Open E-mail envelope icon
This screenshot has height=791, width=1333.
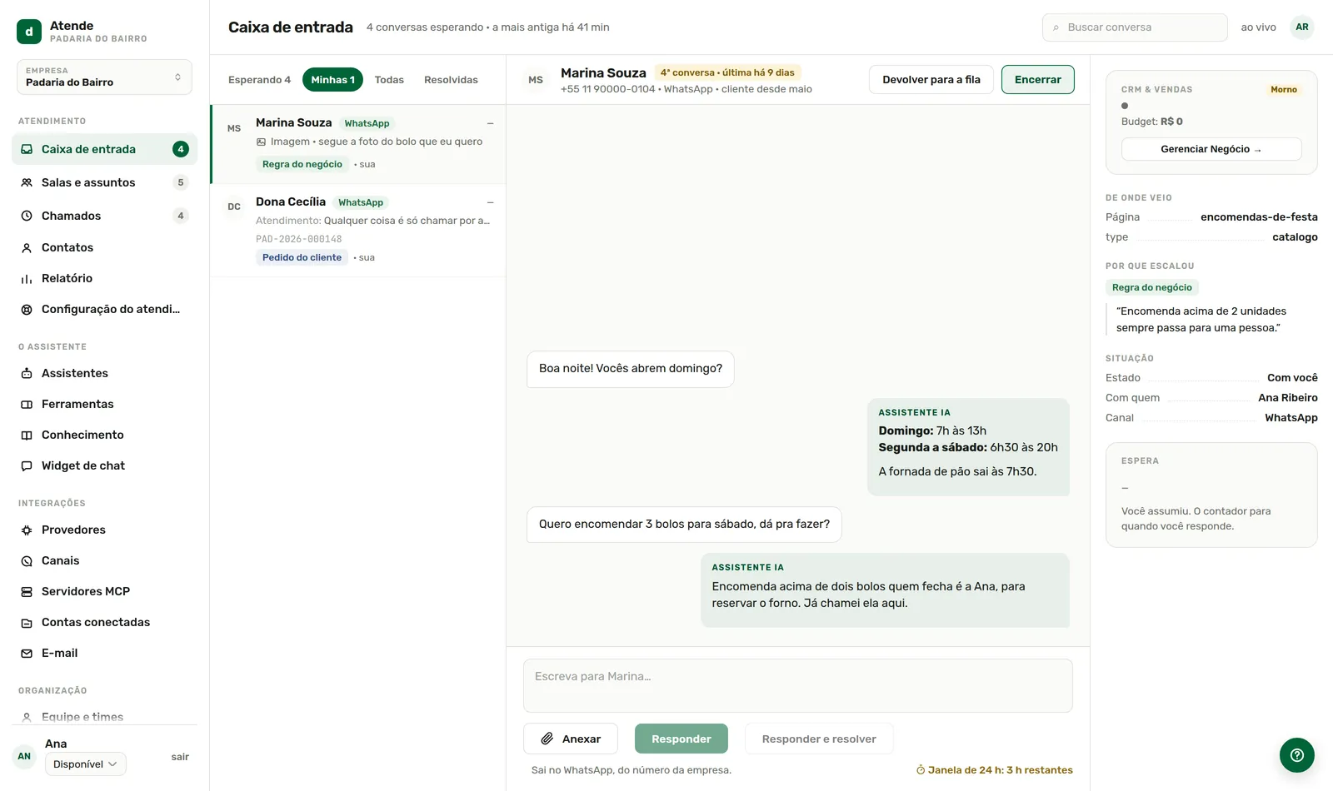[27, 653]
